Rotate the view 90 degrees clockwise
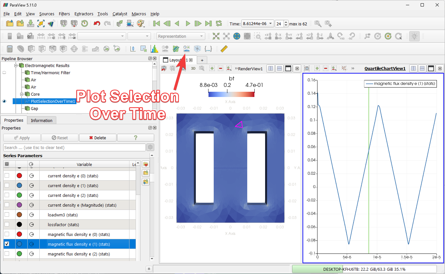This screenshot has height=274, width=445. pyautogui.click(x=341, y=36)
